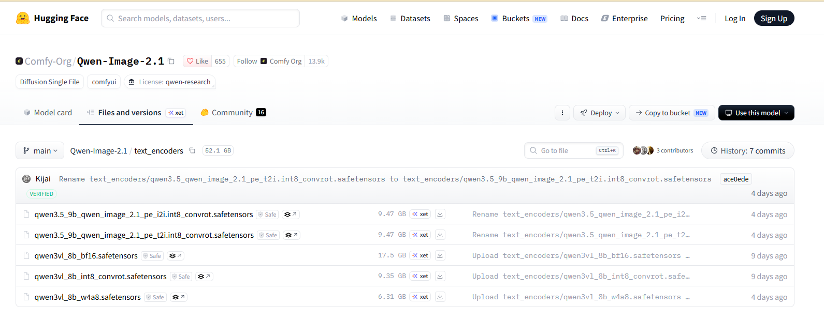Download qwen3.5_9b pe_t2i int8 file
The height and width of the screenshot is (321, 824).
[440, 235]
